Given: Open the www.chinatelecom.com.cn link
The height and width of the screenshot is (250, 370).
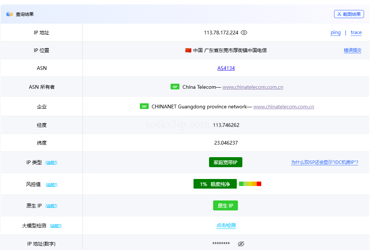Looking at the screenshot, I should [253, 87].
